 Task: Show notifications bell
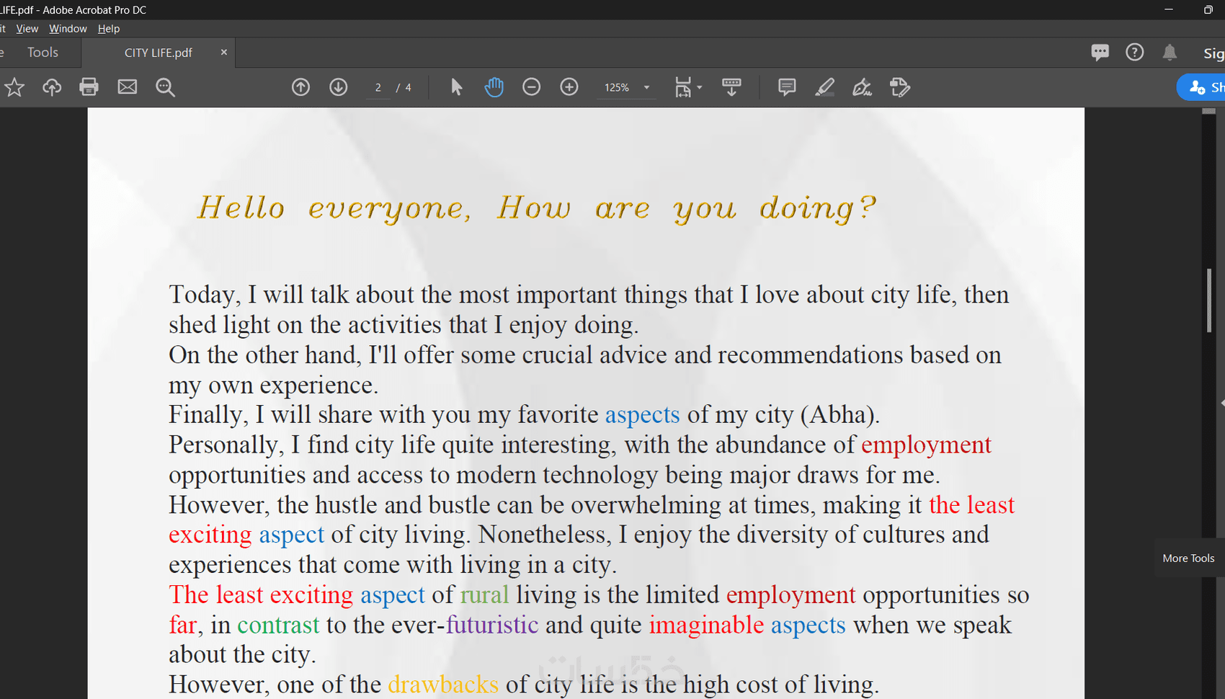coord(1170,52)
